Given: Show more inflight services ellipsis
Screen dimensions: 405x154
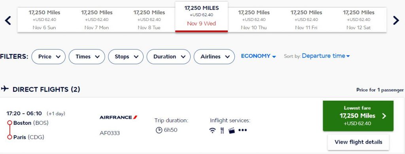Looking at the screenshot, I should (x=242, y=130).
